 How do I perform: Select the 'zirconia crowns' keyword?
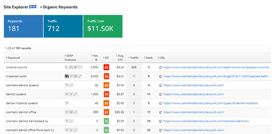click(16, 67)
